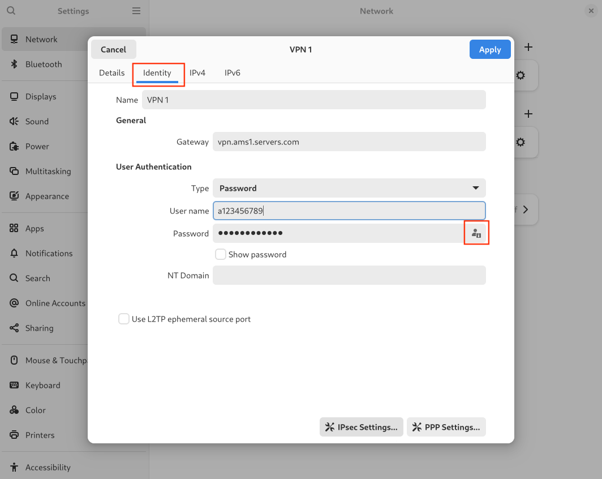
Task: Click the lower plus icon in Network panel
Action: coord(528,114)
